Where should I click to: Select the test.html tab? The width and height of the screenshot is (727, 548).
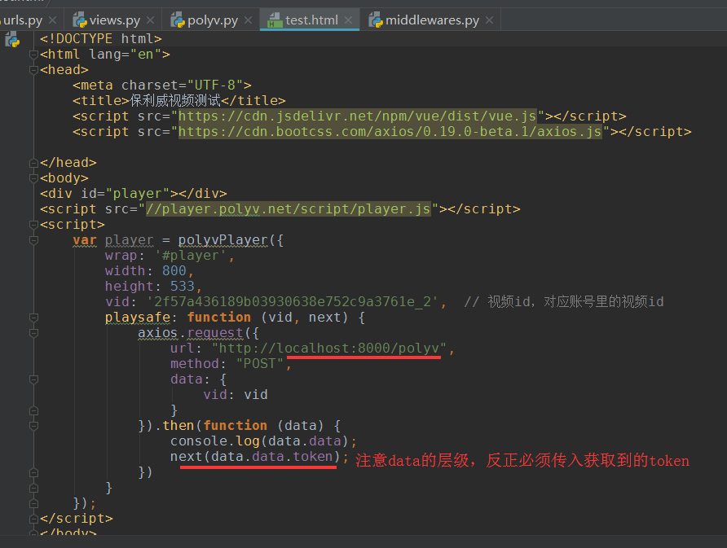(311, 20)
